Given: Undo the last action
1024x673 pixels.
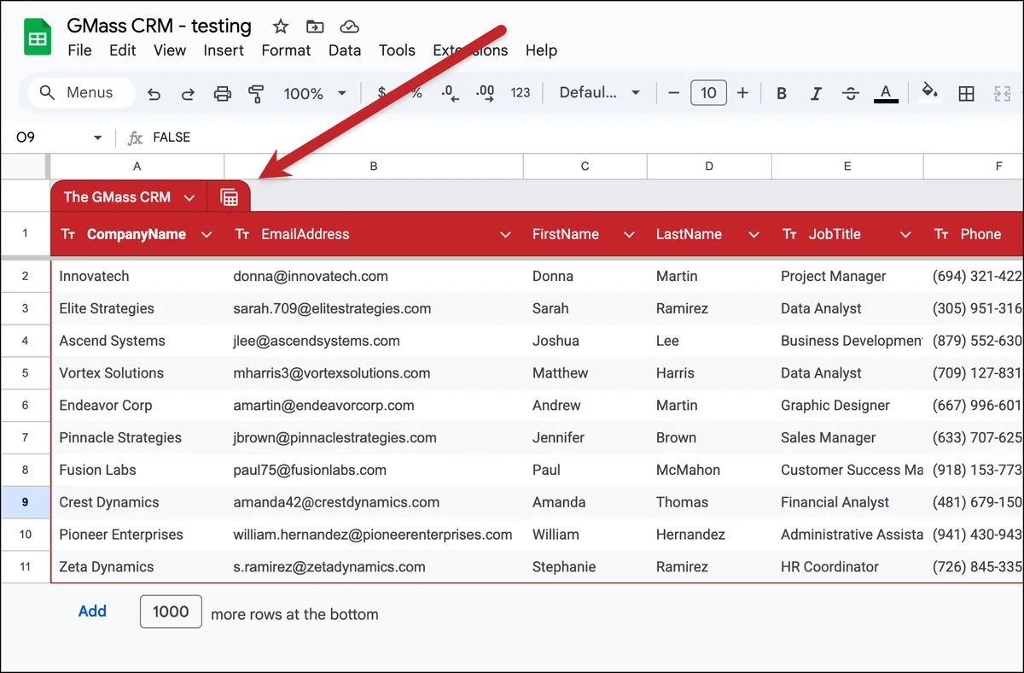Looking at the screenshot, I should 154,93.
